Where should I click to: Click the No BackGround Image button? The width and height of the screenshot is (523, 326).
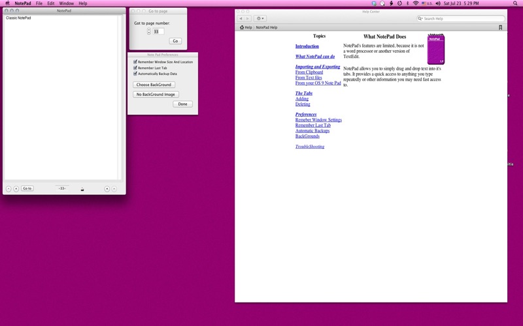pyautogui.click(x=156, y=95)
